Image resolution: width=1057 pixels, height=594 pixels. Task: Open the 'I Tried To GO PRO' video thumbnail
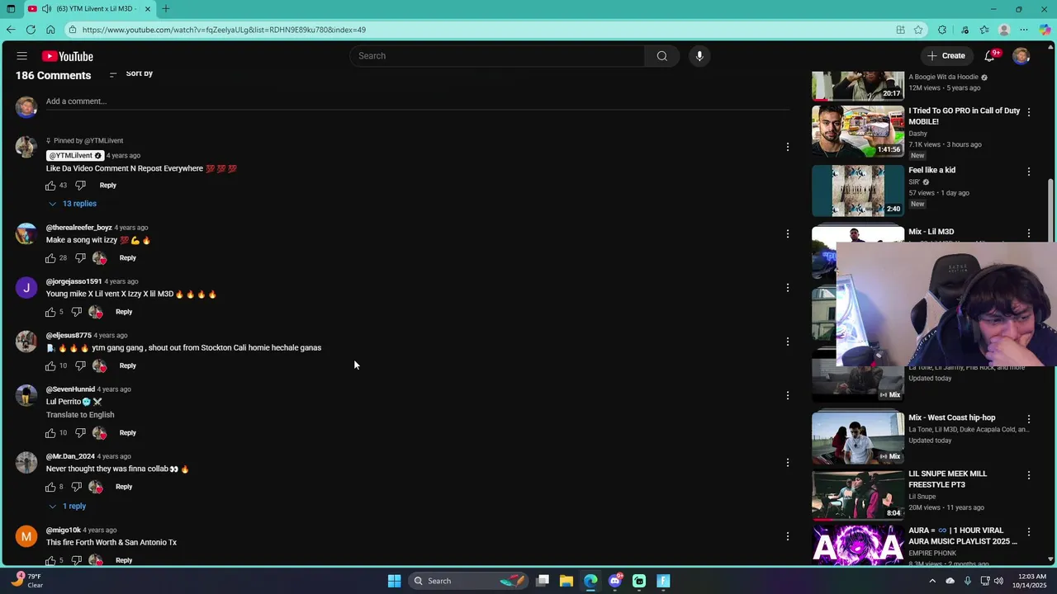click(x=858, y=130)
